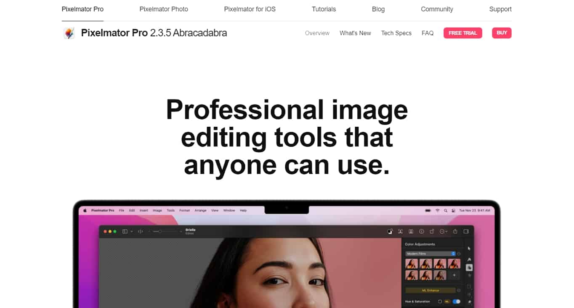Select the last thumbnail in the top preset row

(x=454, y=264)
